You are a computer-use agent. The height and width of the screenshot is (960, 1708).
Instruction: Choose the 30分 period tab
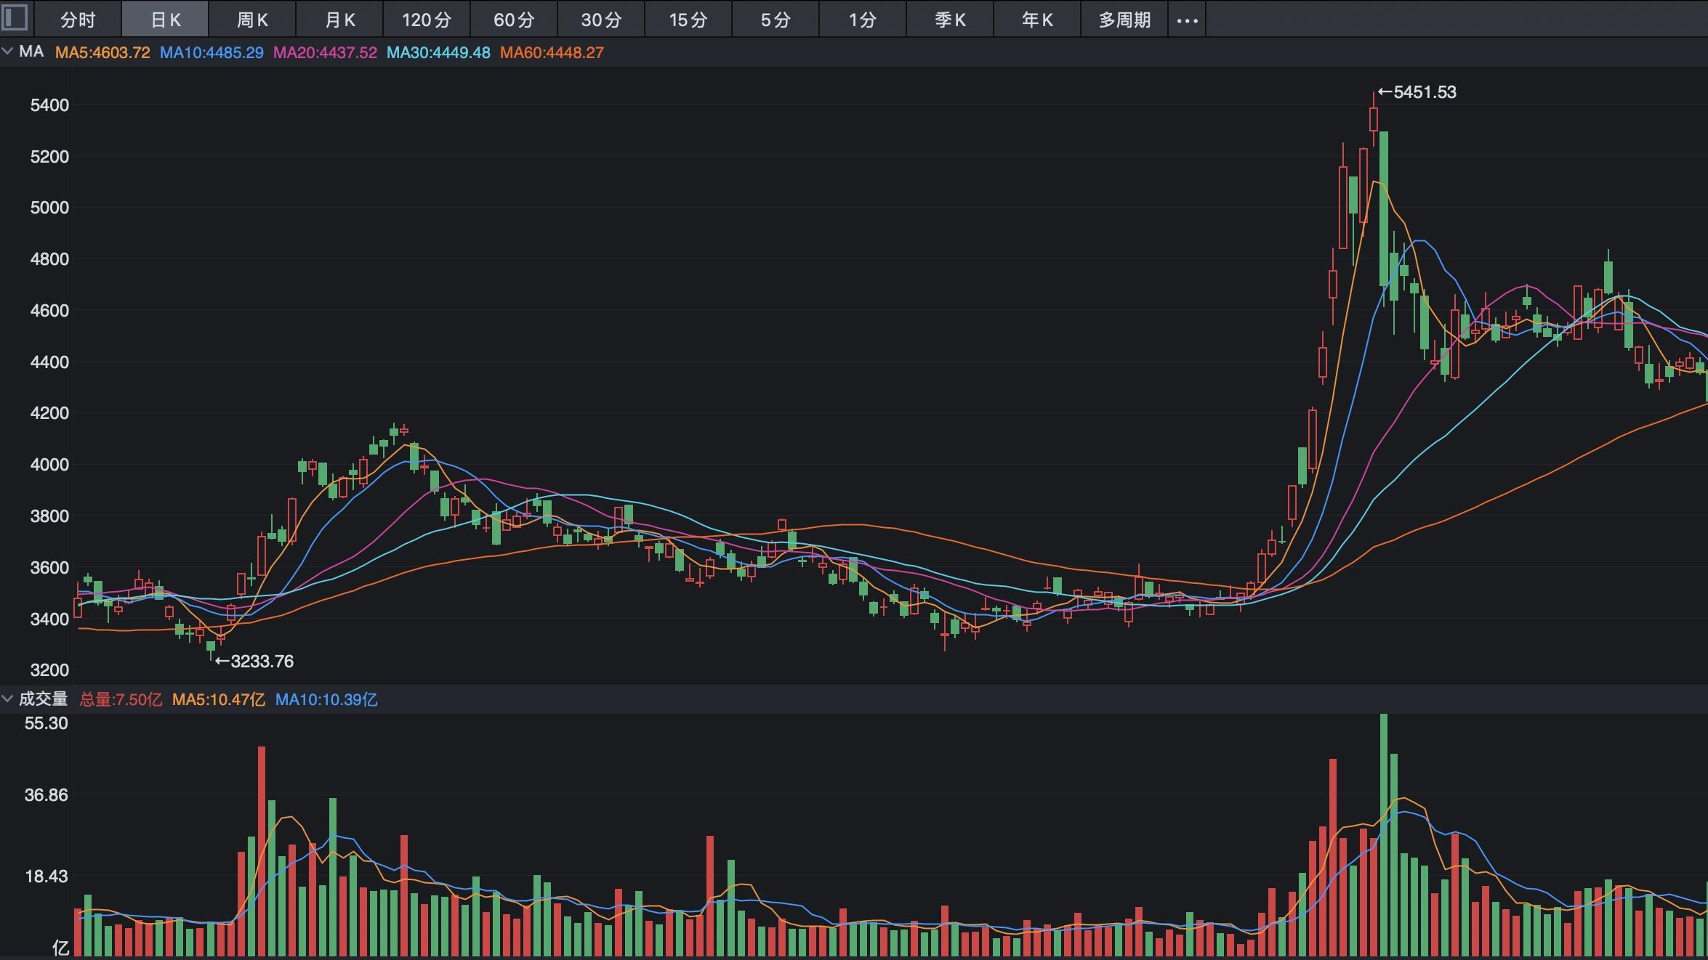(601, 20)
